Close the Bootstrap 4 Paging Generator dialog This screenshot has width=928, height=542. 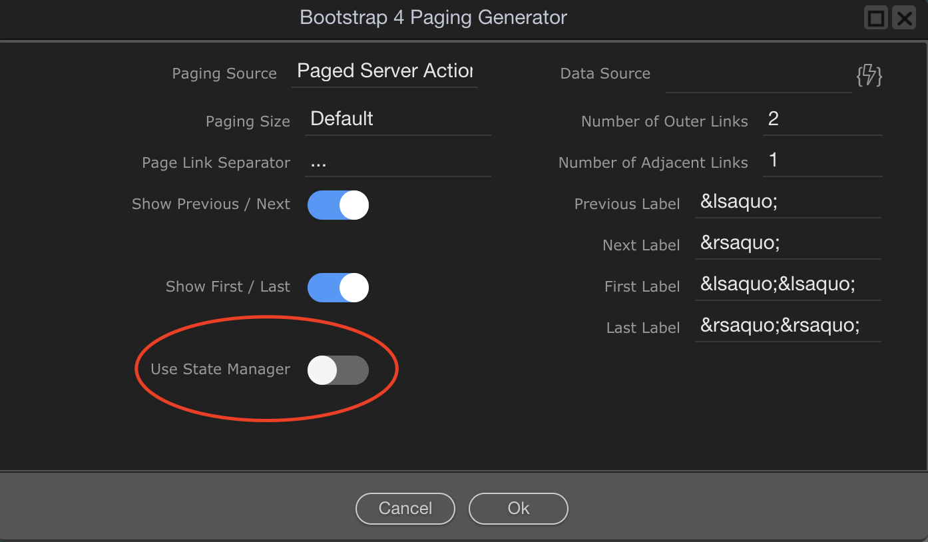[905, 18]
